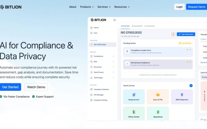Click the Personnel module icon
Viewport: 207px width, 129px height.
click(x=91, y=67)
